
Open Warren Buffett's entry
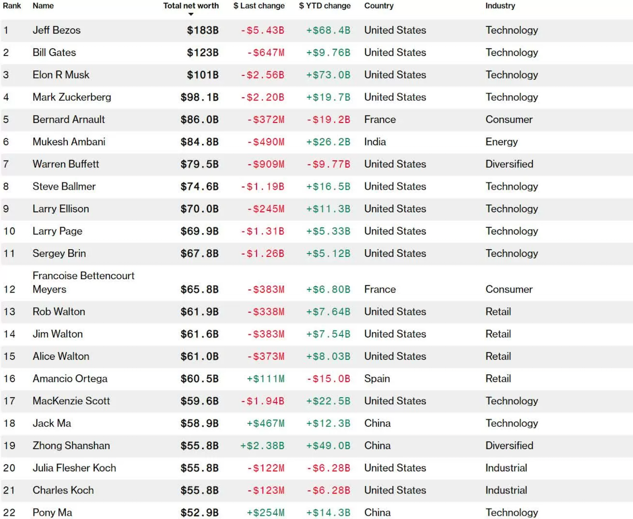click(66, 164)
